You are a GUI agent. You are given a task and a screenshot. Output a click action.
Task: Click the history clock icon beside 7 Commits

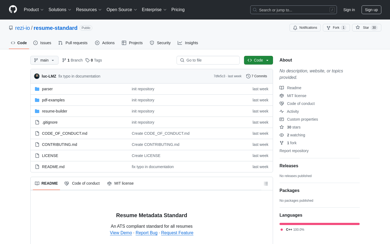coord(248,76)
